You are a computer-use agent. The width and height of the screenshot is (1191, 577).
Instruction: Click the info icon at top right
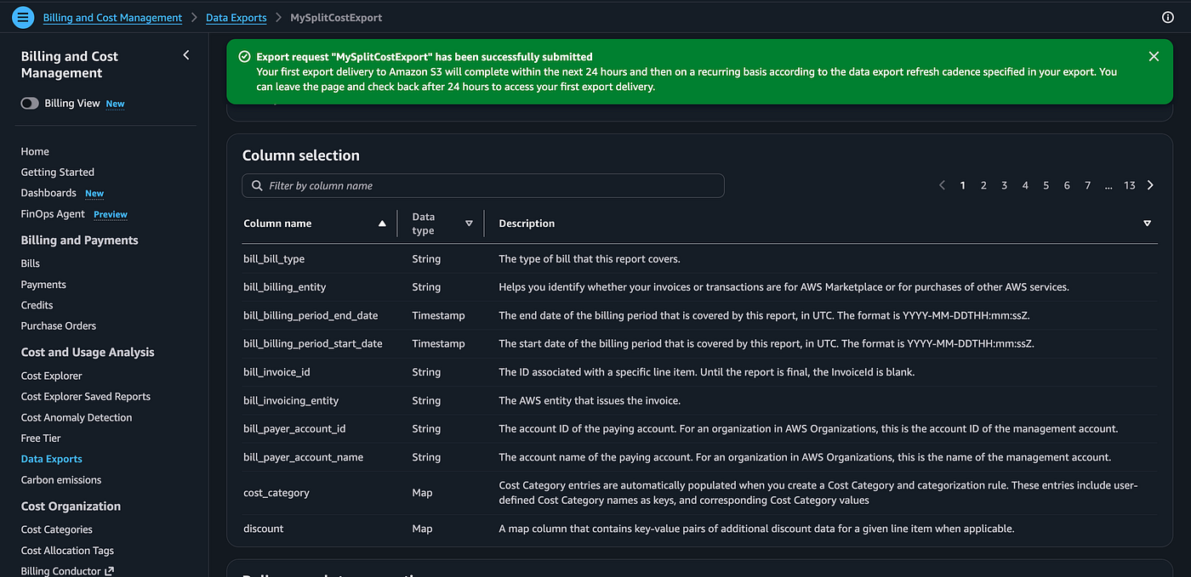(1167, 17)
